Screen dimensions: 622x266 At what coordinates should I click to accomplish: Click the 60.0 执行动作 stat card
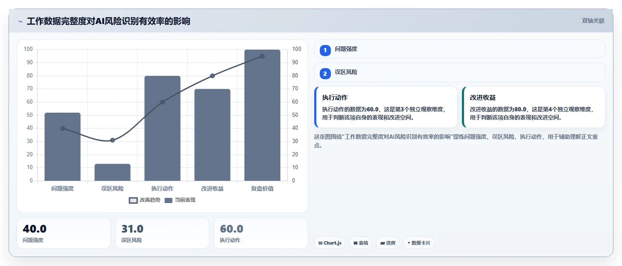point(261,233)
